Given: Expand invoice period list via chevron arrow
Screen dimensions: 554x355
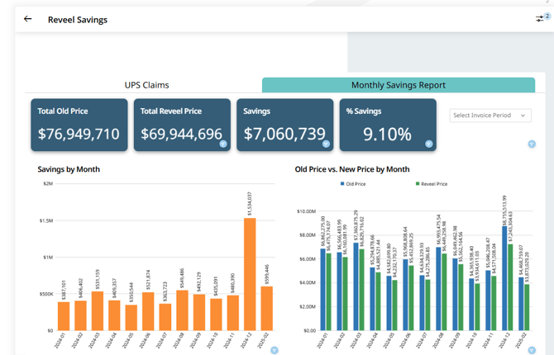Looking at the screenshot, I should [523, 116].
